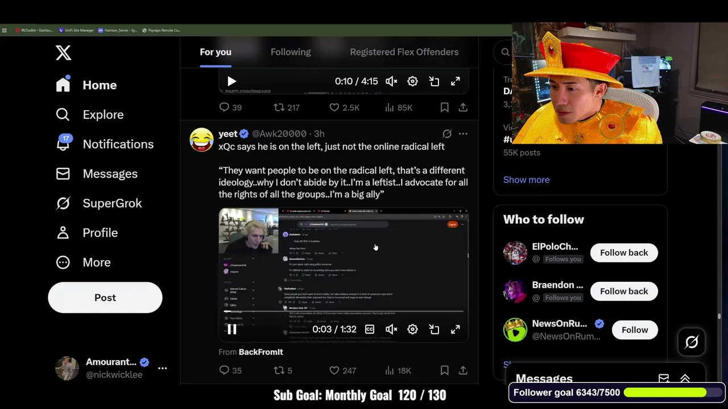Open the IRLToolkit Dashboard bookmark
728x409 pixels.
coord(35,30)
